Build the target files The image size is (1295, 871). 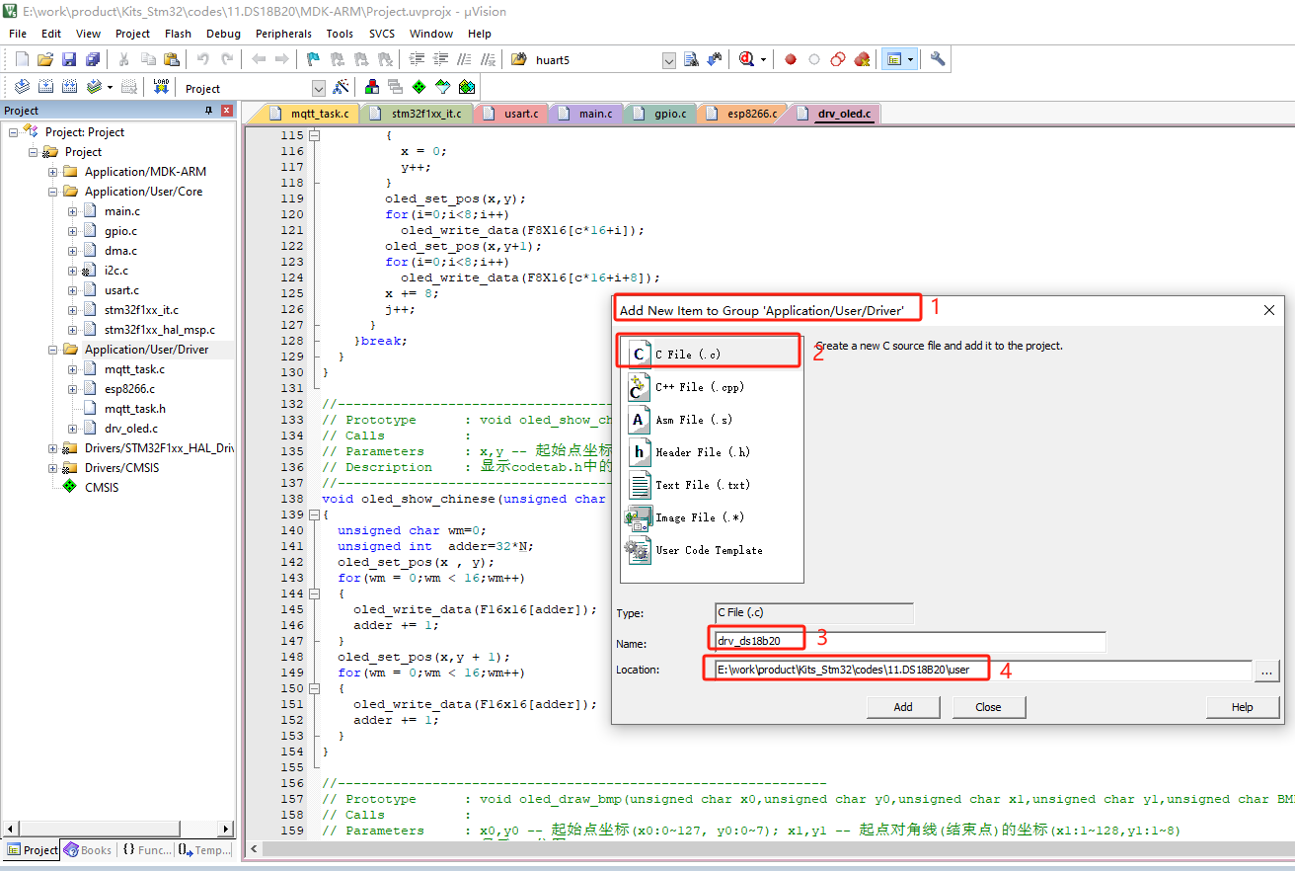pyautogui.click(x=45, y=87)
